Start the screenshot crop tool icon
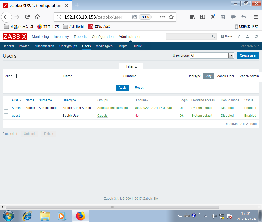 [223, 17]
